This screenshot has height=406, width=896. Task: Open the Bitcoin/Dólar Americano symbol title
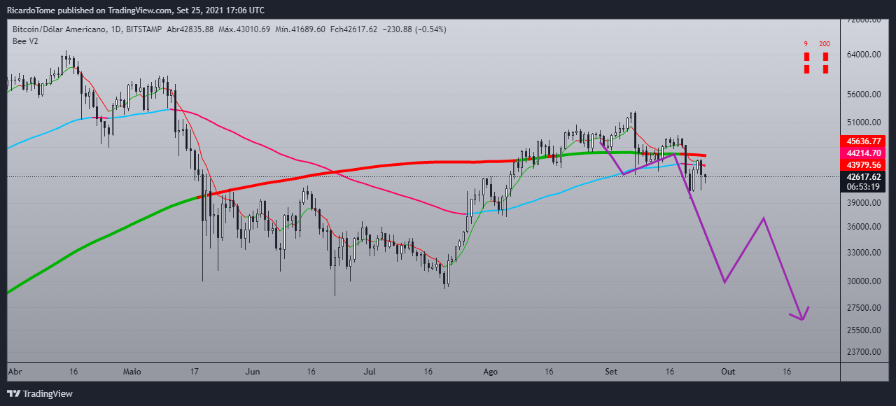[x=59, y=29]
